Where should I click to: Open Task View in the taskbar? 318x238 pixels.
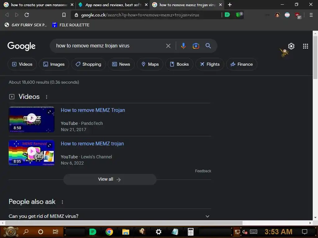(x=55, y=232)
